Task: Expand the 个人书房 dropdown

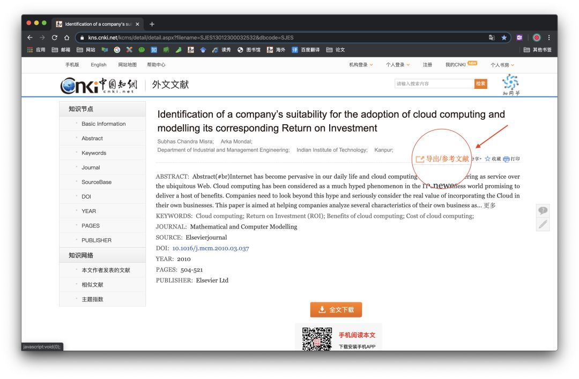Action: click(x=502, y=65)
